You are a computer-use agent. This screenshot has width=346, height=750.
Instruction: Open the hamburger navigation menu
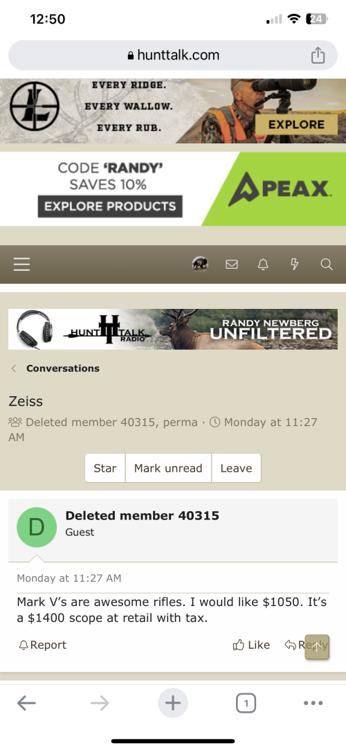(21, 264)
